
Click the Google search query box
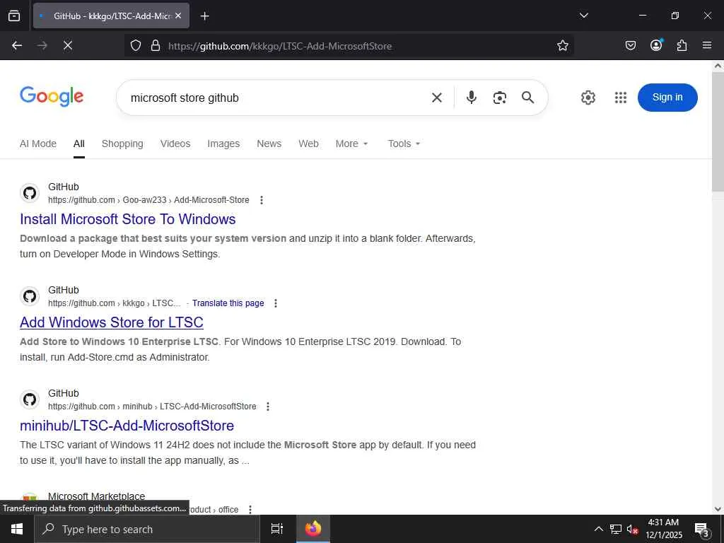pyautogui.click(x=277, y=98)
